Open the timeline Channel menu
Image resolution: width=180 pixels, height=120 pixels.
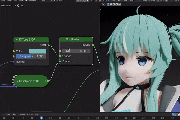(30, 114)
